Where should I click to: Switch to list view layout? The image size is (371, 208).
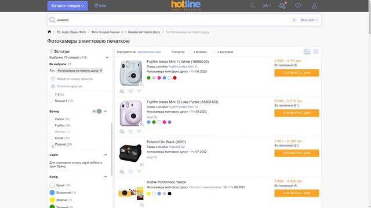coord(307,51)
